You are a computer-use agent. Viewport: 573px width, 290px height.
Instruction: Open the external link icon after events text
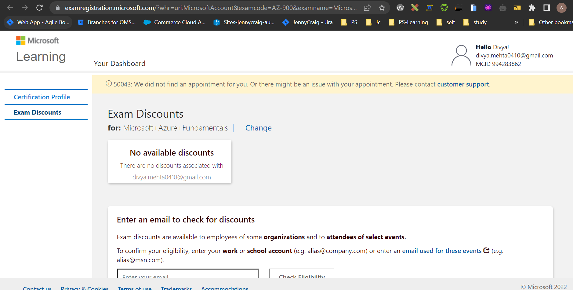486,250
